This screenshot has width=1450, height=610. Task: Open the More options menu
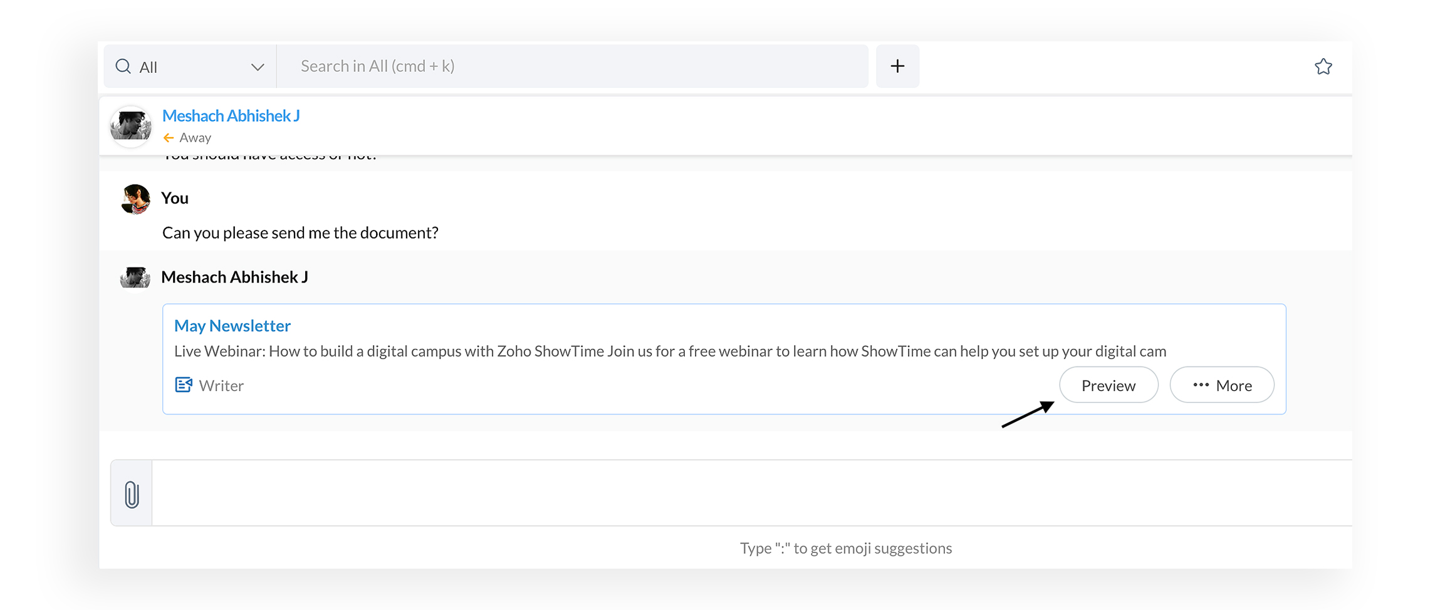coord(1221,385)
